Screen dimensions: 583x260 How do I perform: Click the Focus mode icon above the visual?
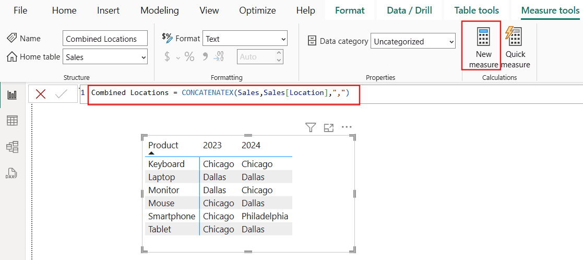(329, 128)
